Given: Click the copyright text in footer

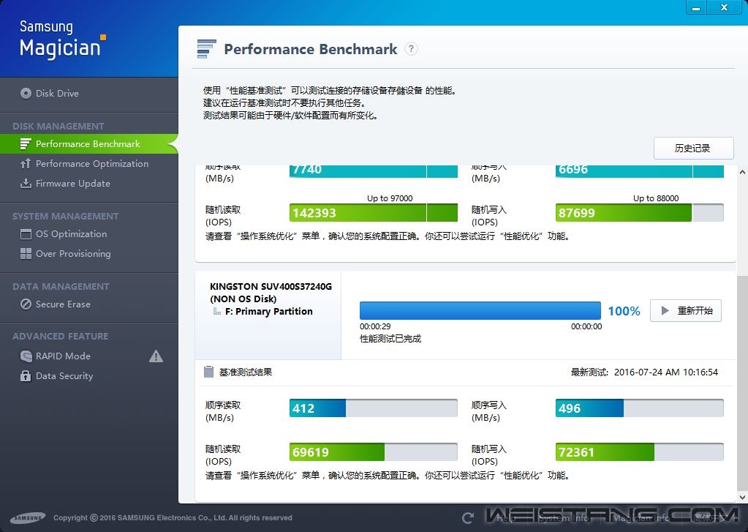Looking at the screenshot, I should pyautogui.click(x=173, y=517).
